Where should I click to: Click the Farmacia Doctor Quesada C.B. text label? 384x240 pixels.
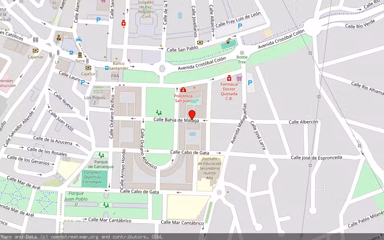coord(229,91)
